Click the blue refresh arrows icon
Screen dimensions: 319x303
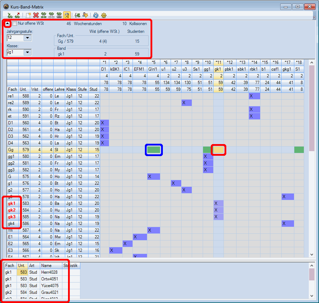[x=96, y=15]
